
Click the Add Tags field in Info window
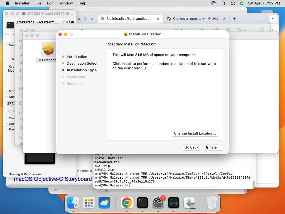9,36
